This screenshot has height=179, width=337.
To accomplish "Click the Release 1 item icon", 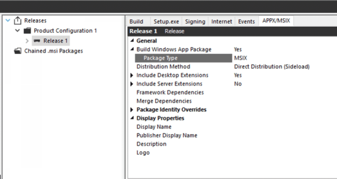I will [x=37, y=41].
